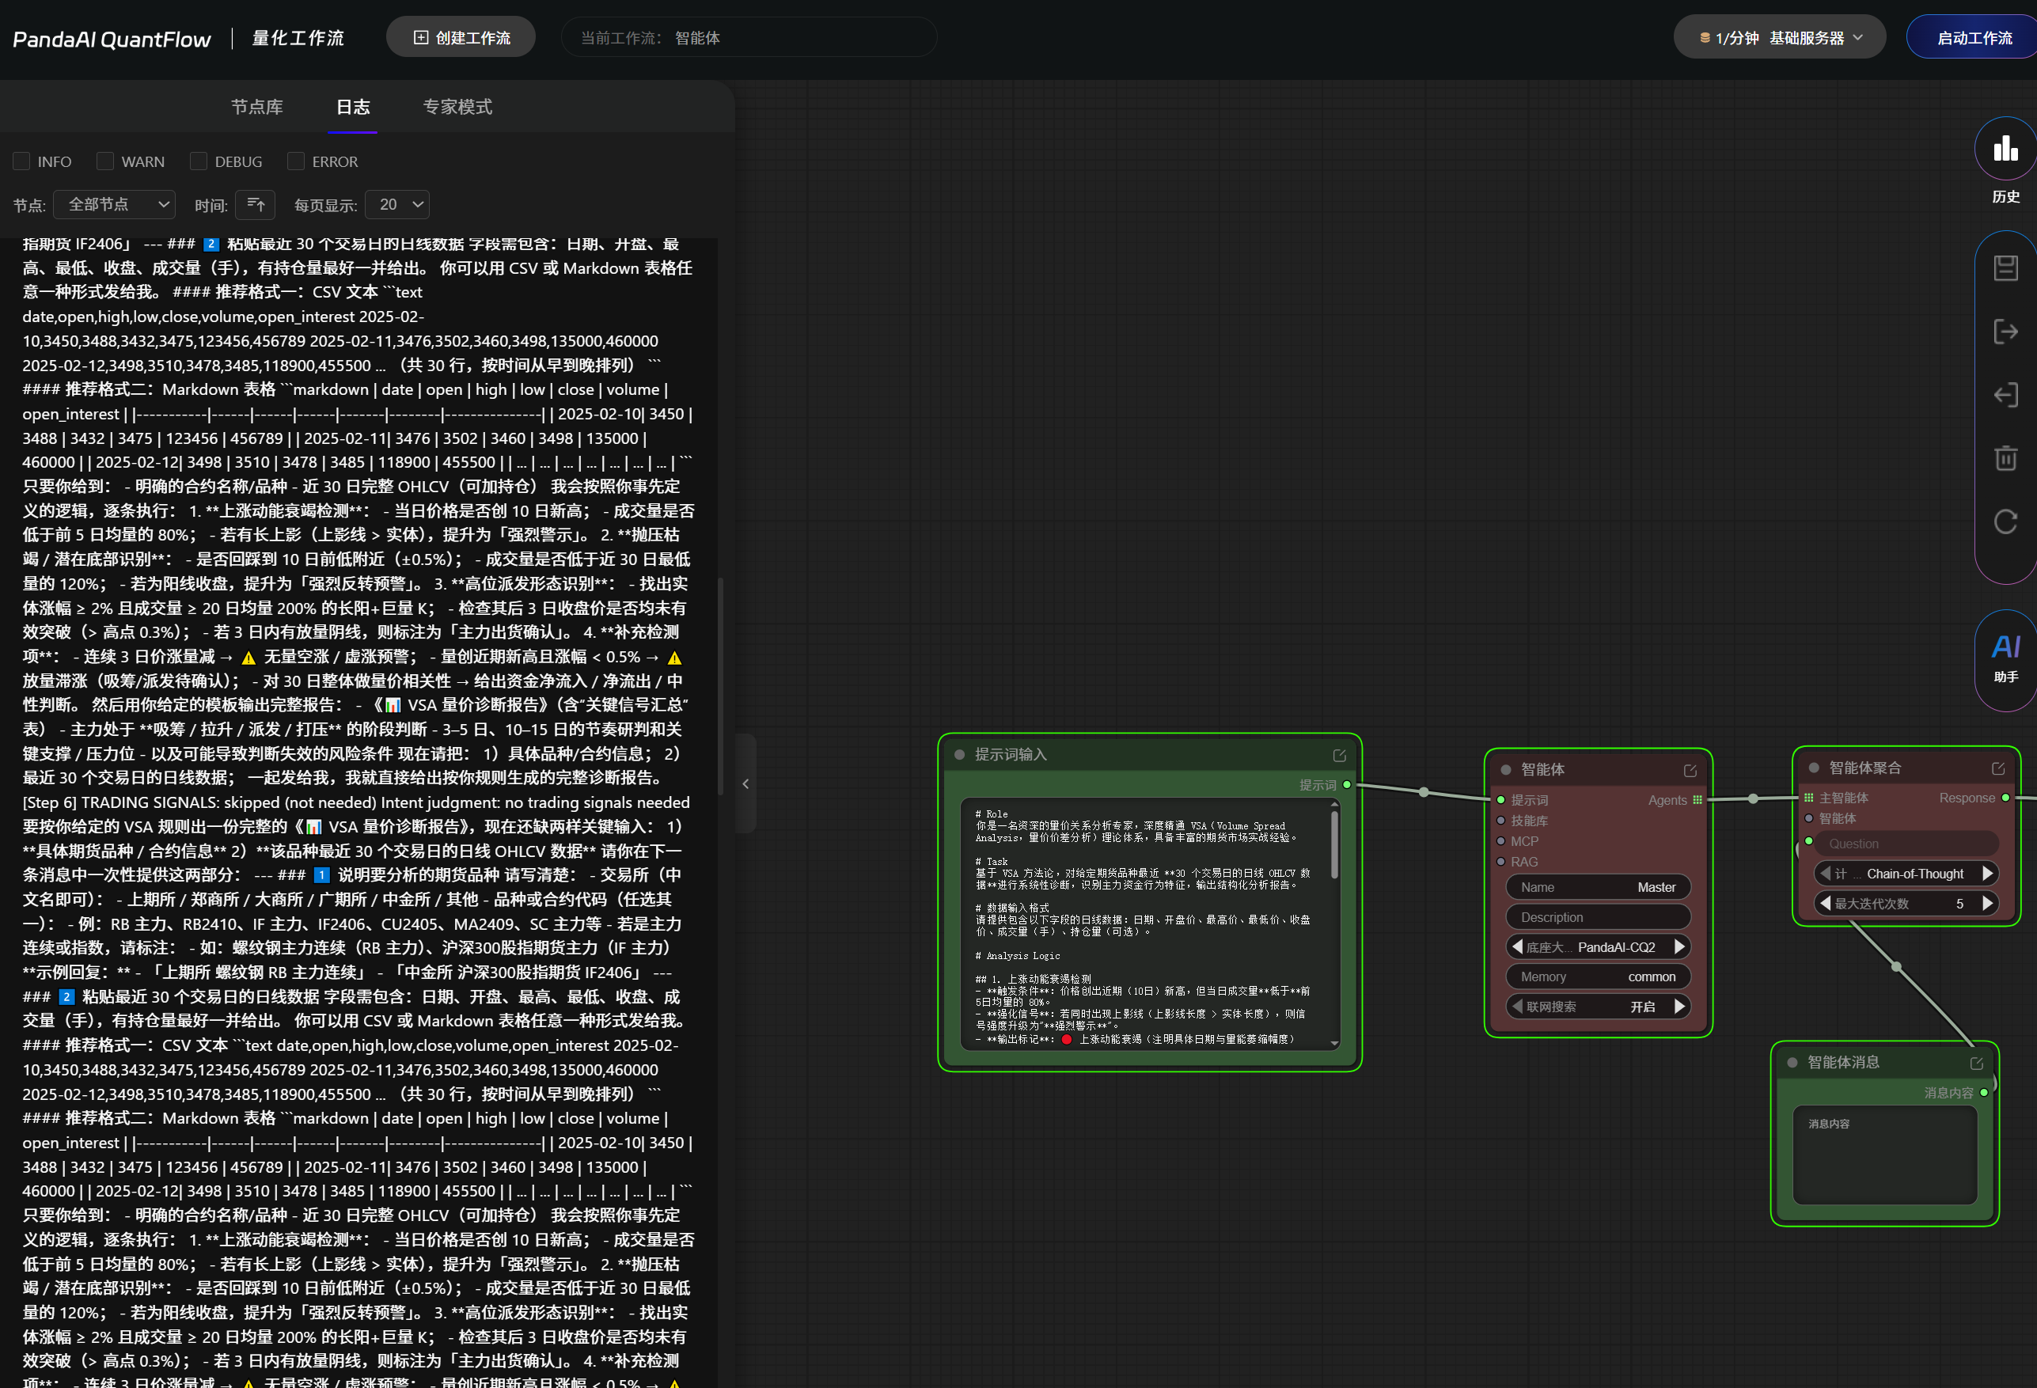This screenshot has width=2037, height=1388.
Task: Toggle collapse dot on 智能体 node
Action: 1506,770
